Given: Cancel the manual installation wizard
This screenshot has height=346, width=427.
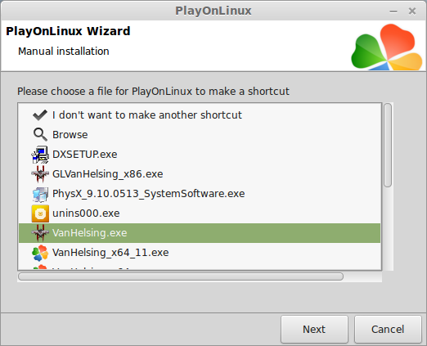Looking at the screenshot, I should [388, 330].
